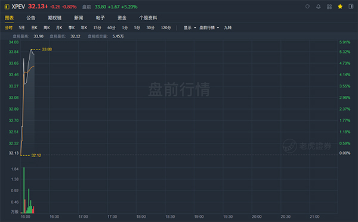Viewport: 358px width, 222px height.
Task: Expand the 显示 dropdown
Action: [x=190, y=27]
